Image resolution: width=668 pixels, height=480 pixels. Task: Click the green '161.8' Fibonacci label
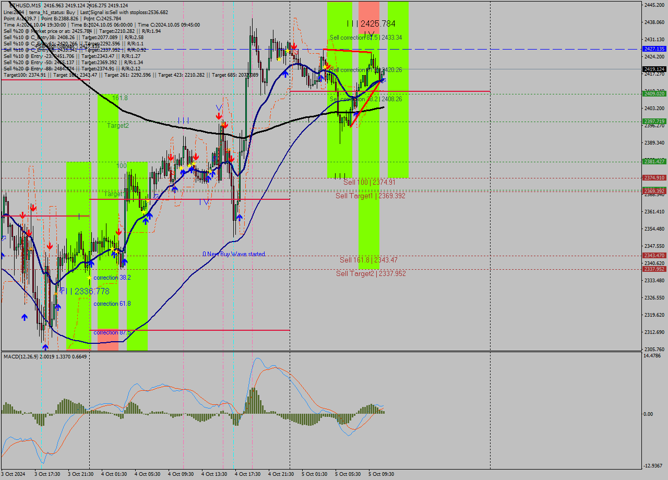[120, 98]
